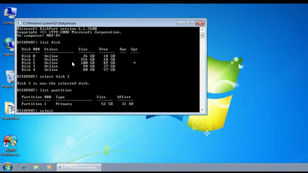Click the diskpart.exe title bar text
The height and width of the screenshot is (173, 308).
(49, 23)
